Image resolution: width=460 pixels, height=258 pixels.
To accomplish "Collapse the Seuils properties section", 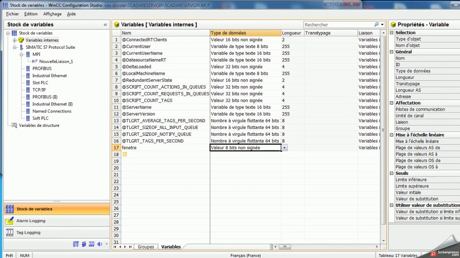I will (392, 173).
